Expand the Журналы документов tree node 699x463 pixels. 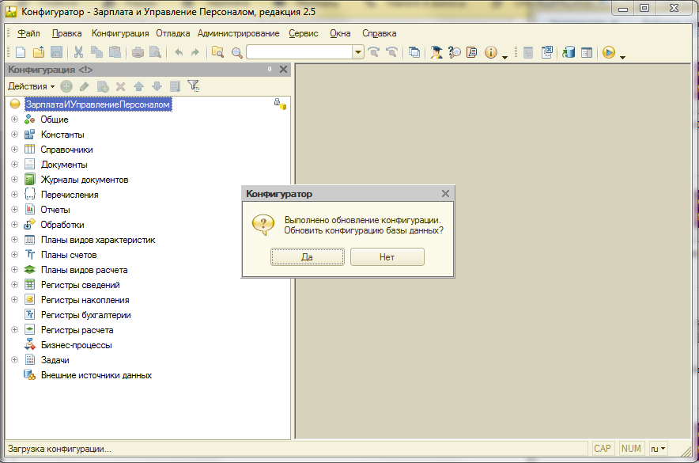15,180
